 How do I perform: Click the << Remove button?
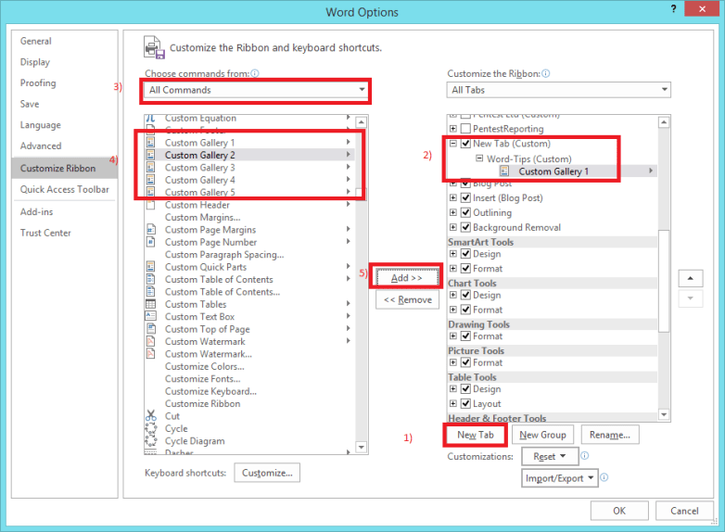tap(407, 299)
